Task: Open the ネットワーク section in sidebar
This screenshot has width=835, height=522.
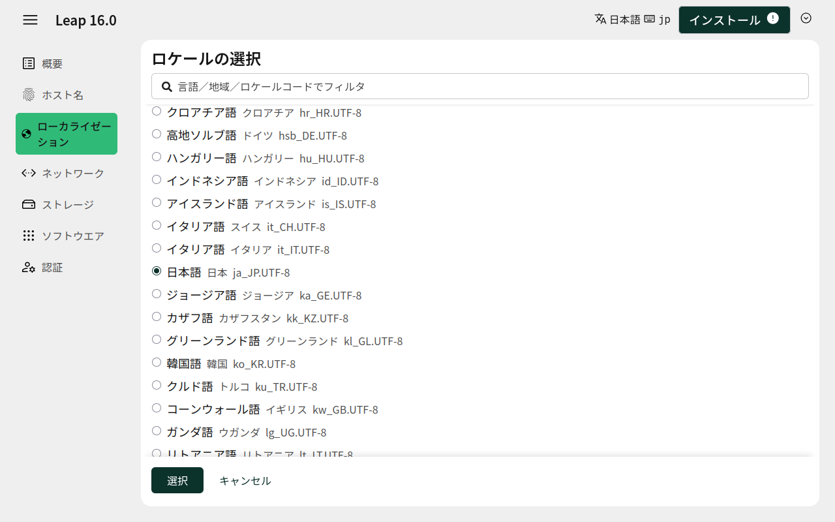Action: point(72,173)
